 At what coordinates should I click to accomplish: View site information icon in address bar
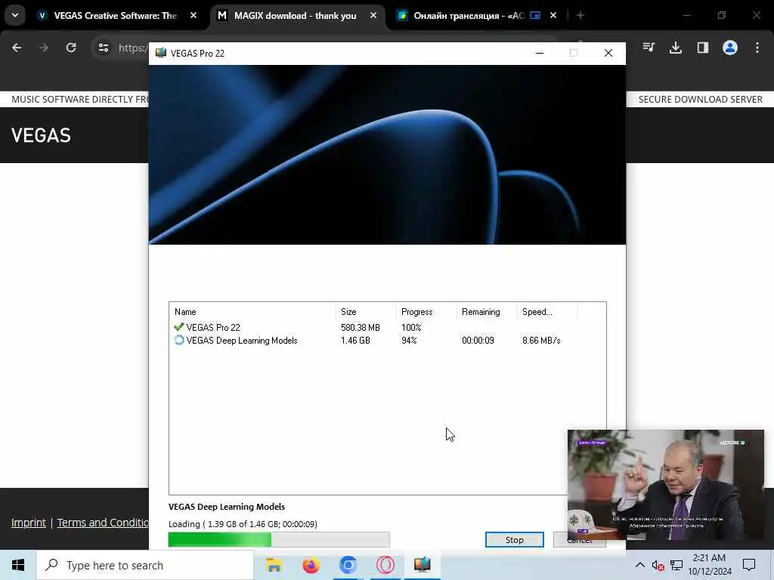[103, 48]
